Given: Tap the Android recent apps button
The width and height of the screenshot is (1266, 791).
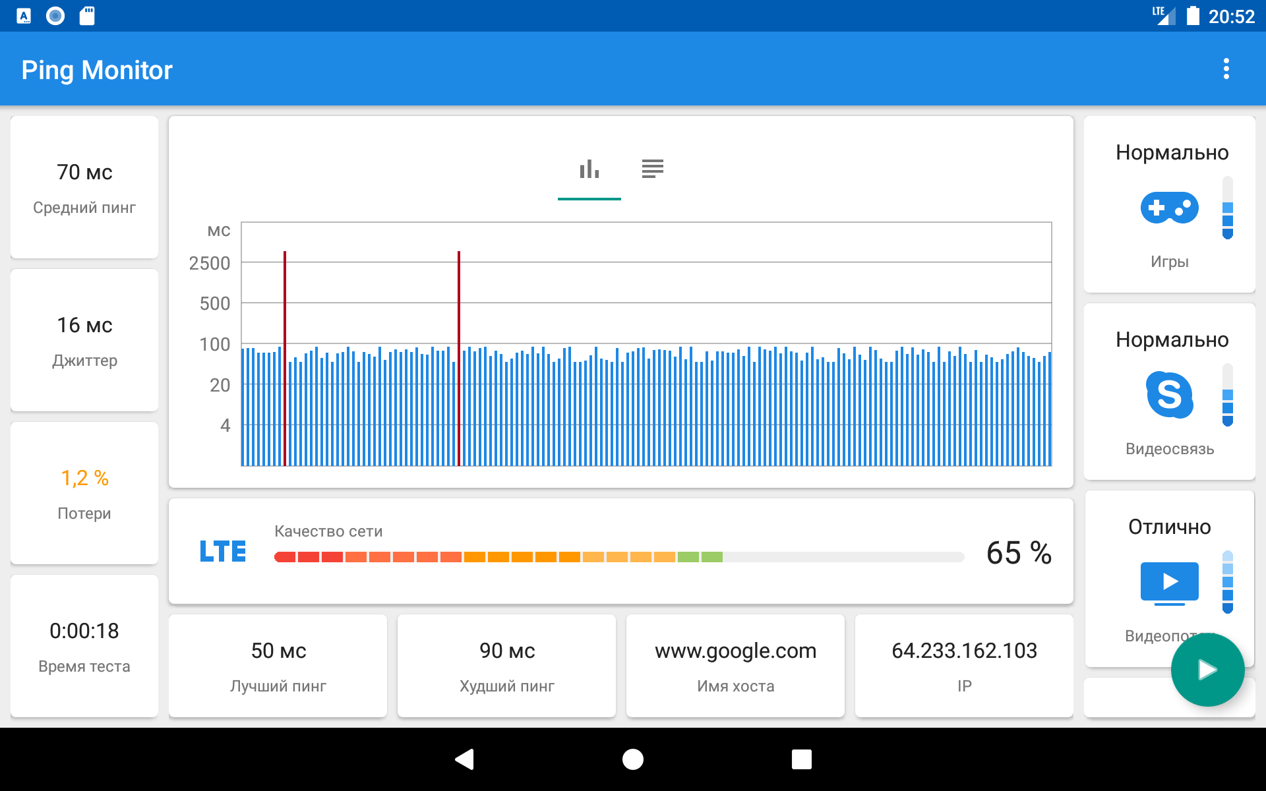Looking at the screenshot, I should click(802, 759).
